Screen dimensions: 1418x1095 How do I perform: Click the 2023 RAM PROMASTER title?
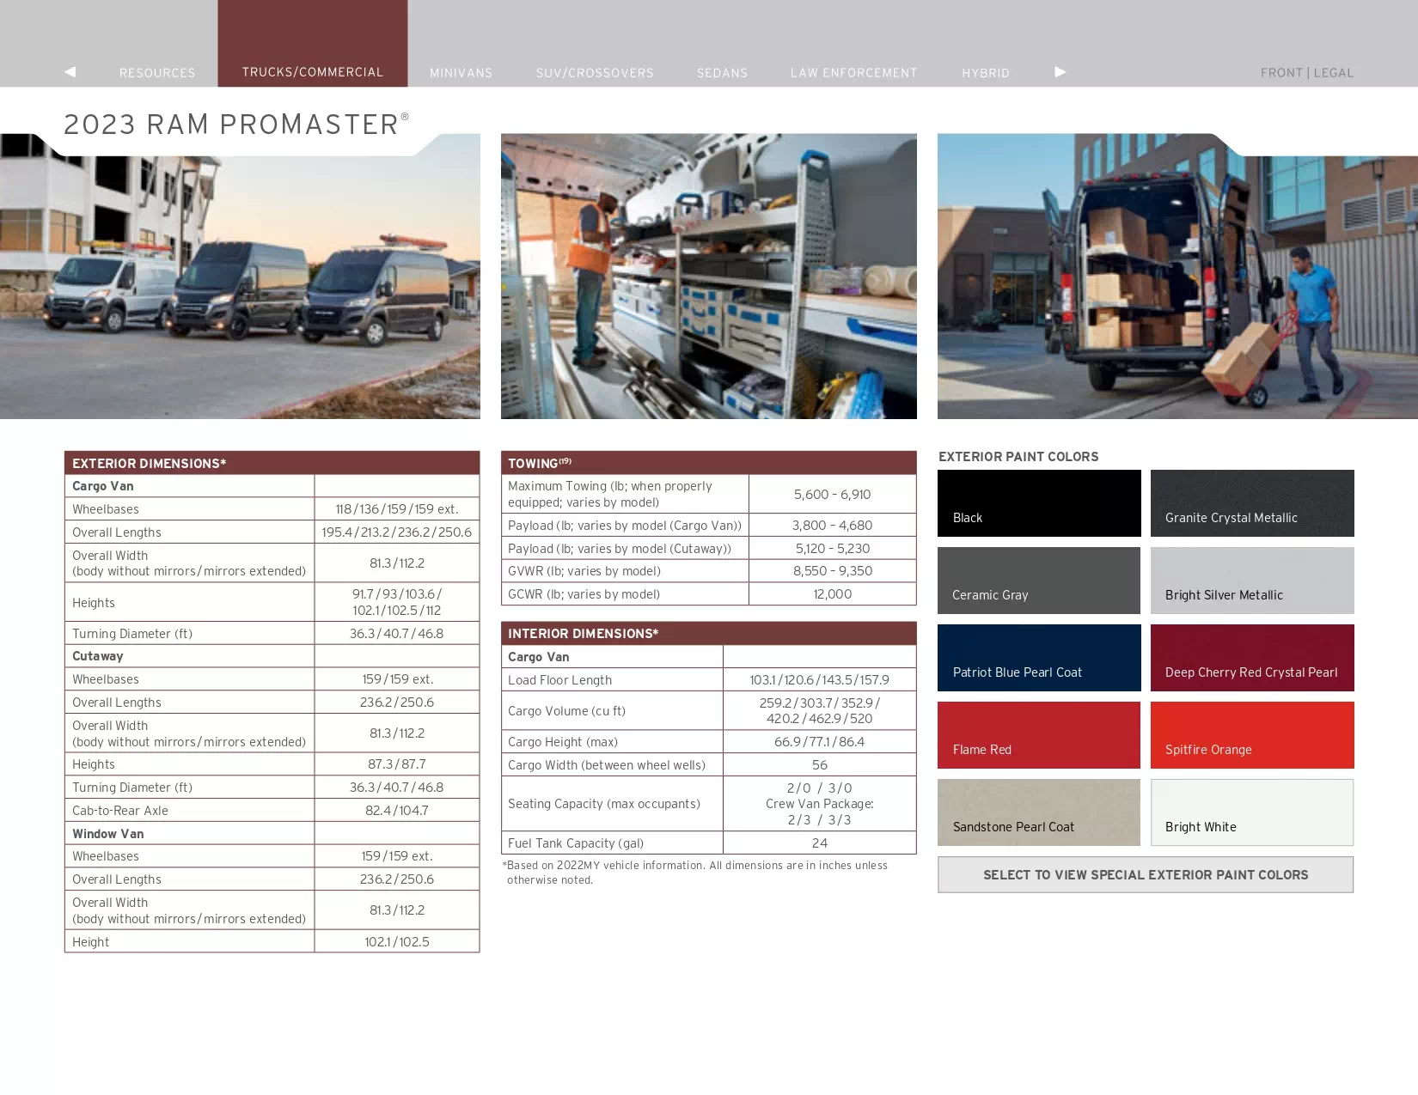tap(236, 124)
